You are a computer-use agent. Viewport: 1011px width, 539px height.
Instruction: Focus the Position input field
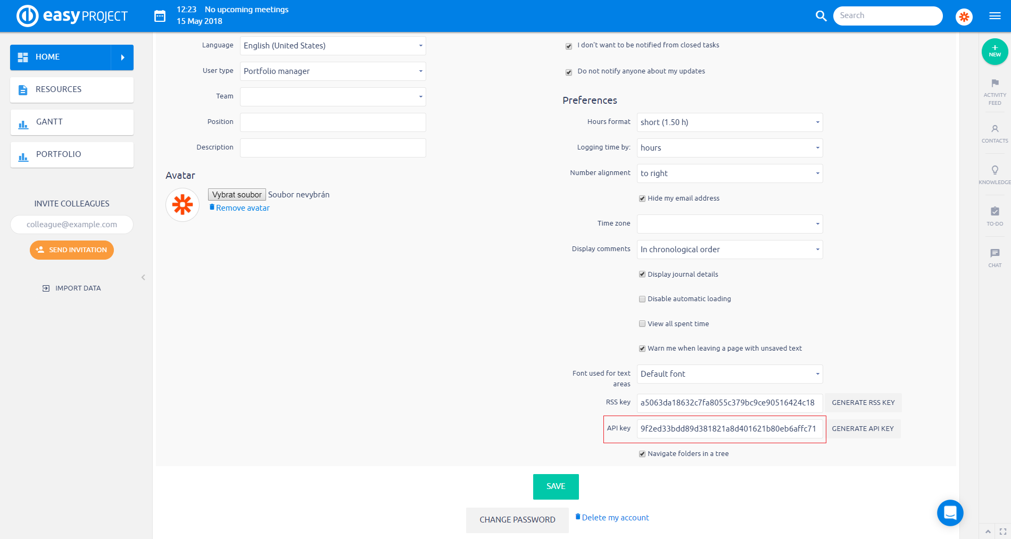pos(333,122)
